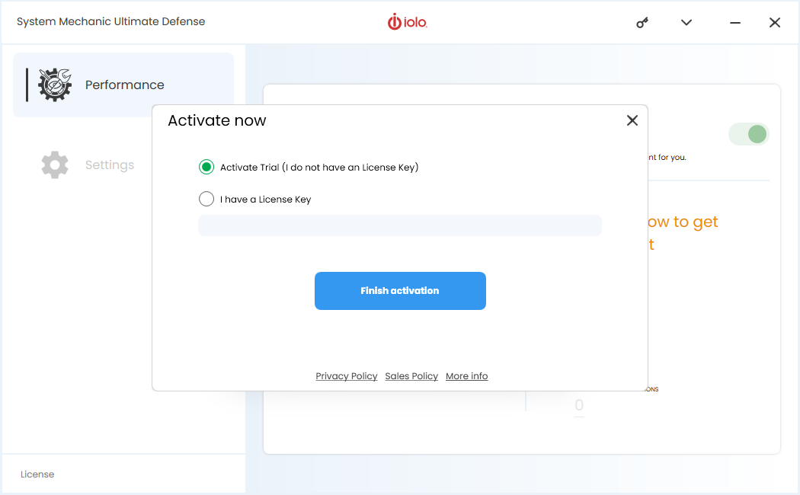The image size is (800, 495).
Task: Click the license key icon in title bar
Action: [x=642, y=22]
